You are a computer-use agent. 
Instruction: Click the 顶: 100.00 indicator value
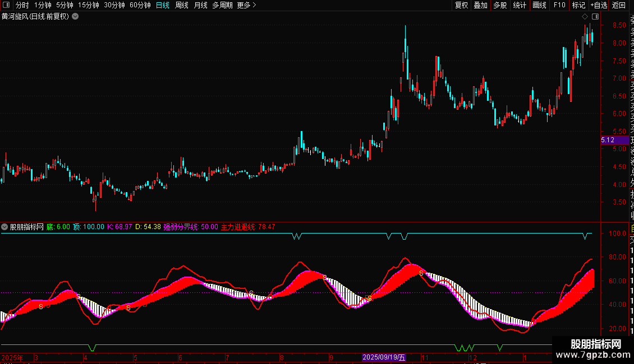pos(89,227)
